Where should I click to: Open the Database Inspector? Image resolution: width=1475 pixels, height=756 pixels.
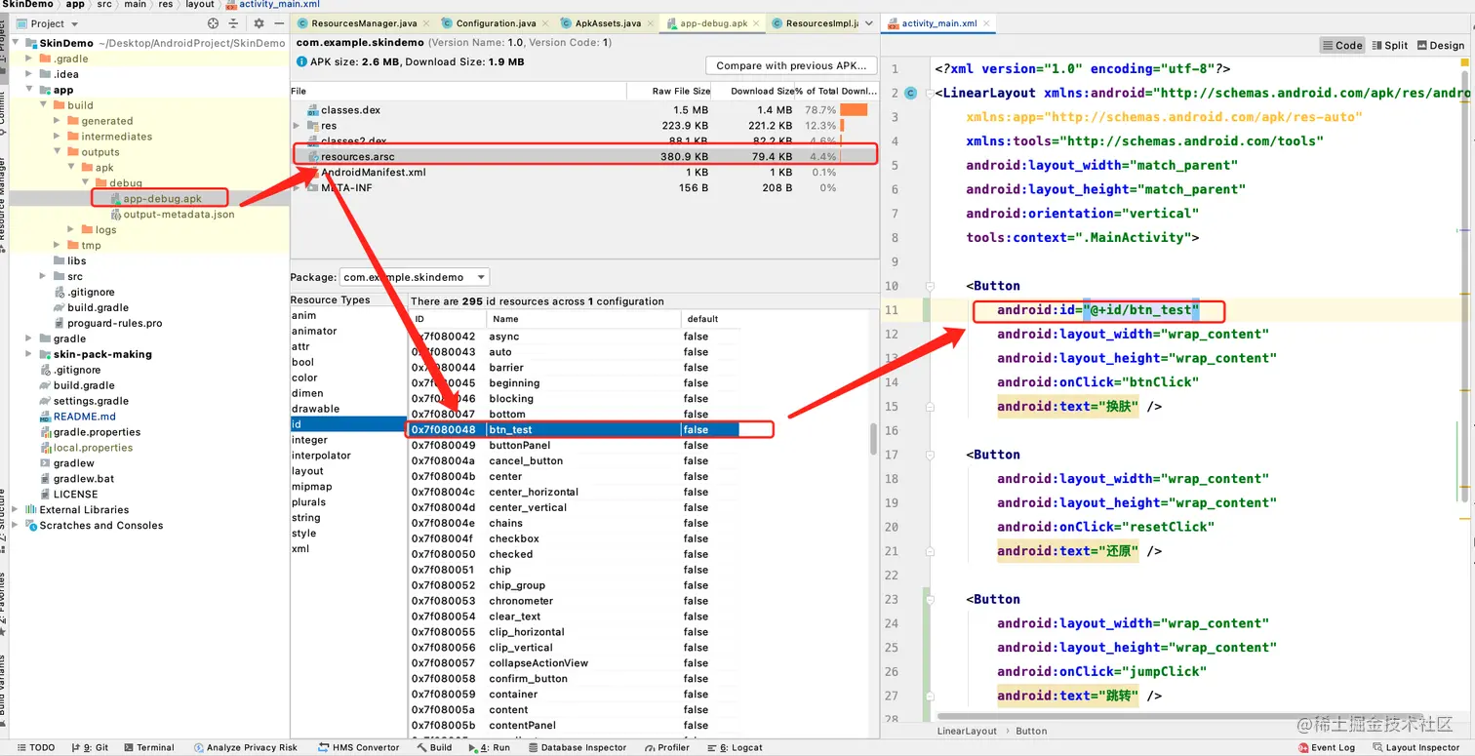point(577,747)
